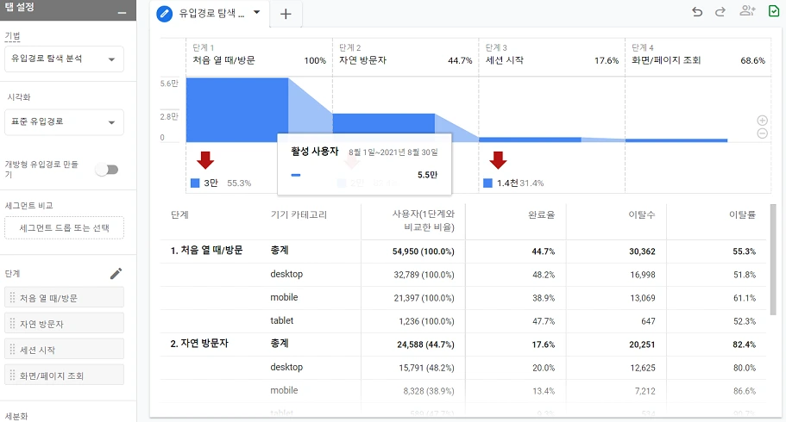
Task: Open 유입경로 탐색 분석 technique dropdown
Action: tap(64, 59)
